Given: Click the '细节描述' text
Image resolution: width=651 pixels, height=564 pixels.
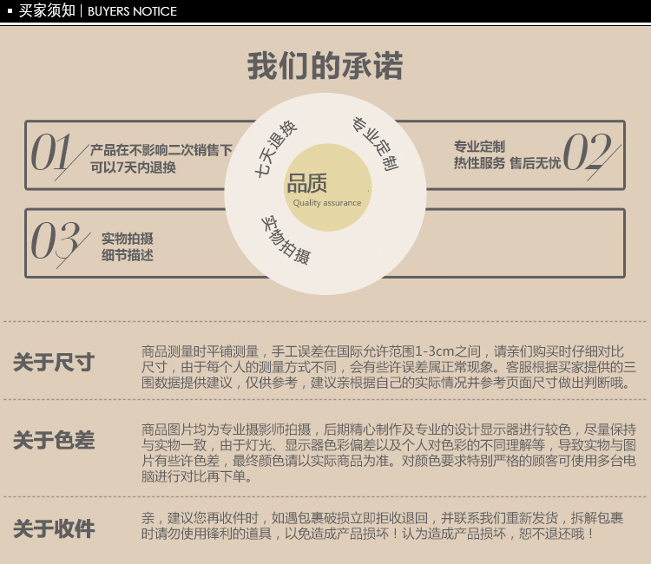Looking at the screenshot, I should (128, 255).
